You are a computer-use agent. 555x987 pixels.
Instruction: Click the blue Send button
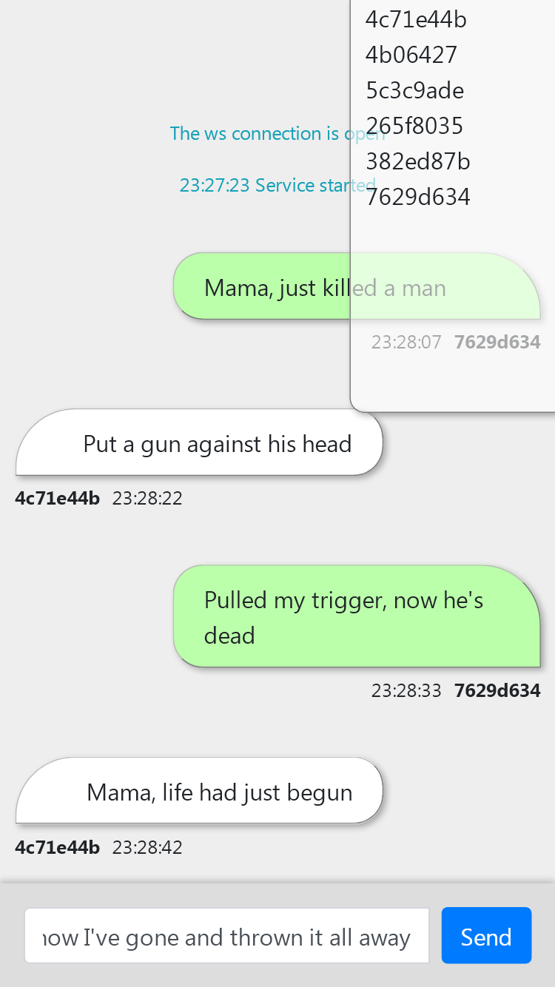486,936
